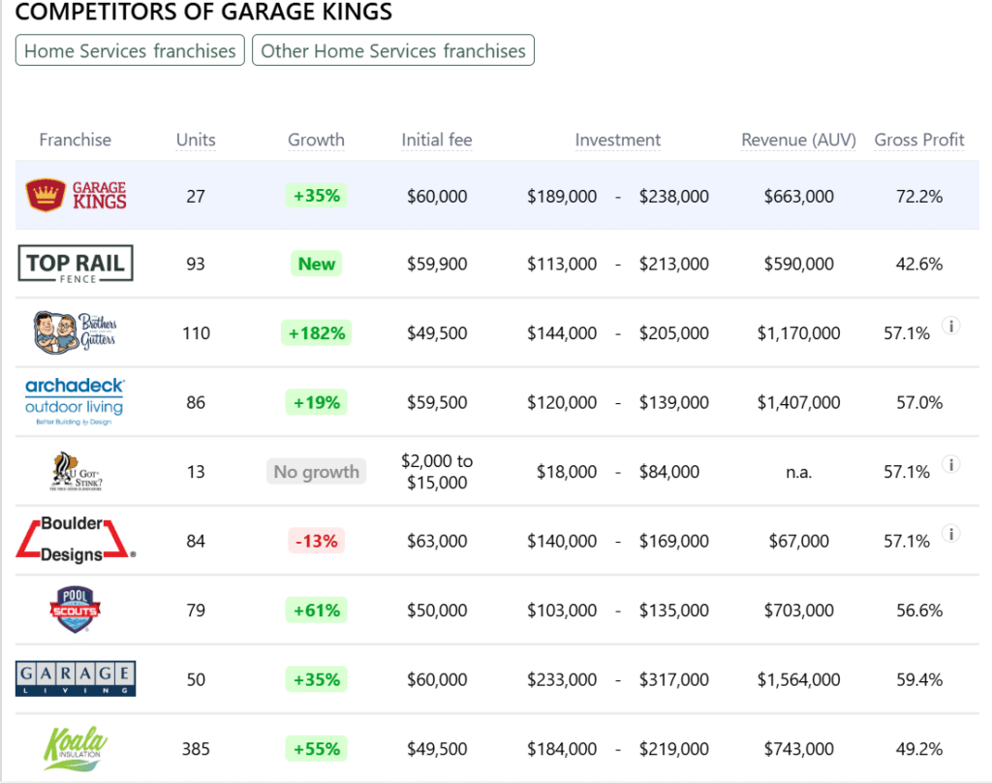This screenshot has width=992, height=783.
Task: Click the 59.4% gross profit value
Action: [918, 679]
